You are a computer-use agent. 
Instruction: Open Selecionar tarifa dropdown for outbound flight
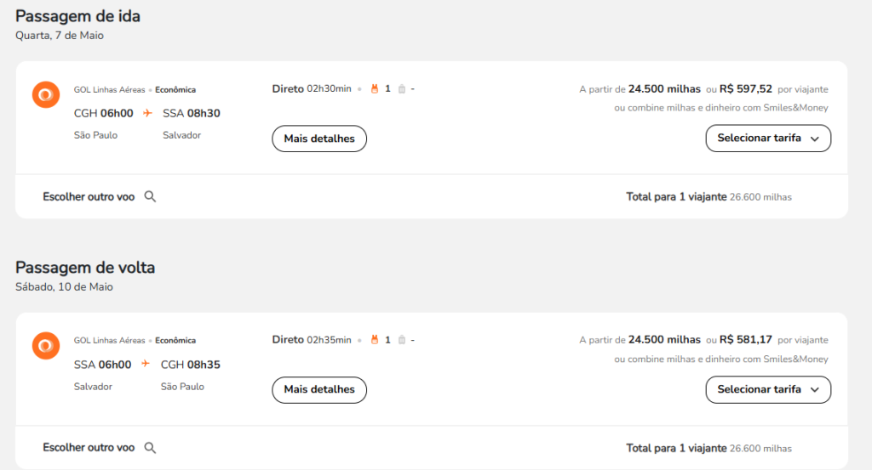point(768,139)
